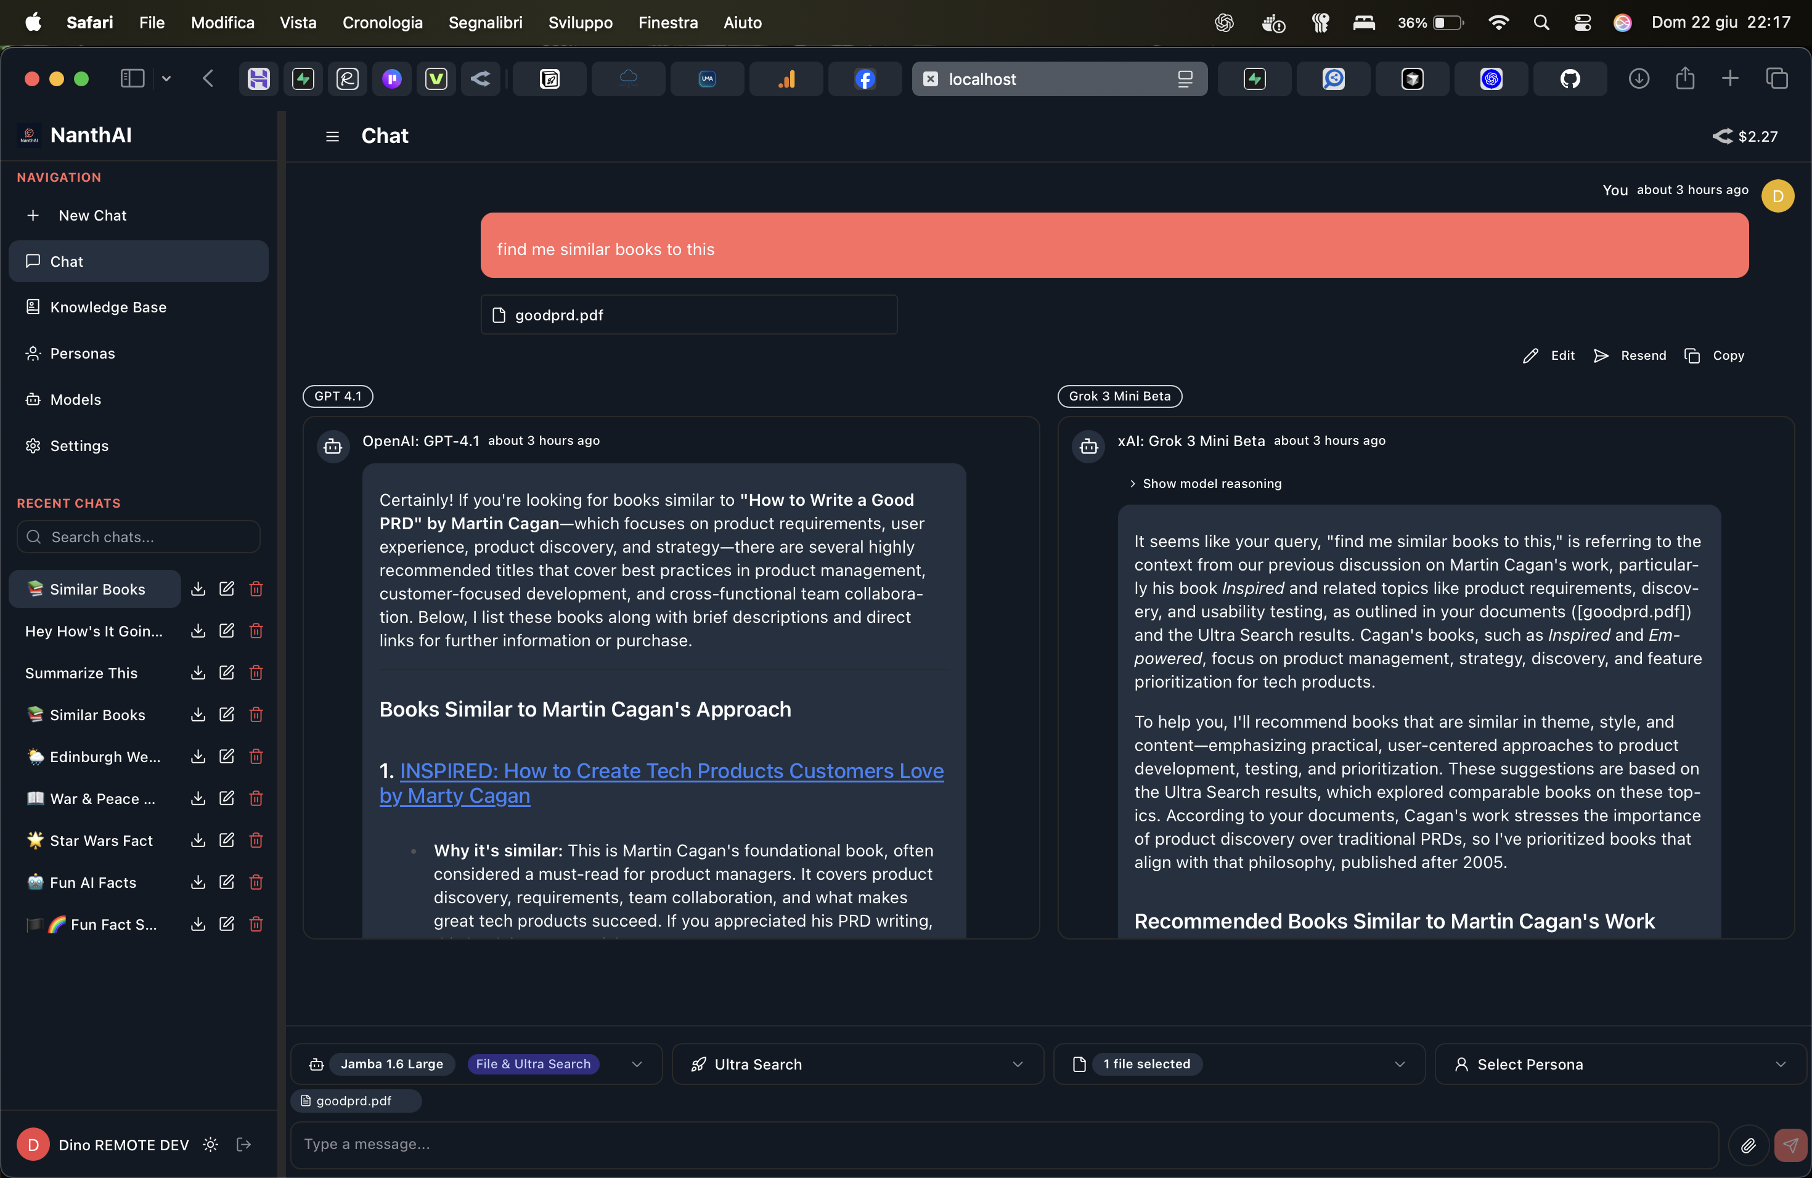The image size is (1812, 1178).
Task: Download the Fun AI Facts chat
Action: [198, 882]
